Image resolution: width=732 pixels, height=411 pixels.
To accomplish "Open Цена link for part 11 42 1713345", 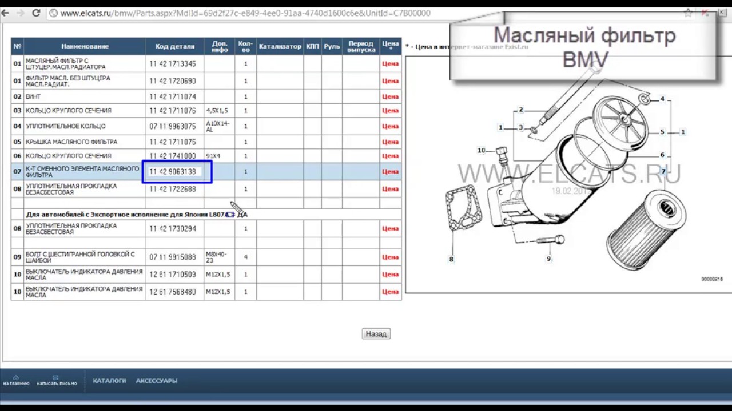I will click(x=391, y=64).
